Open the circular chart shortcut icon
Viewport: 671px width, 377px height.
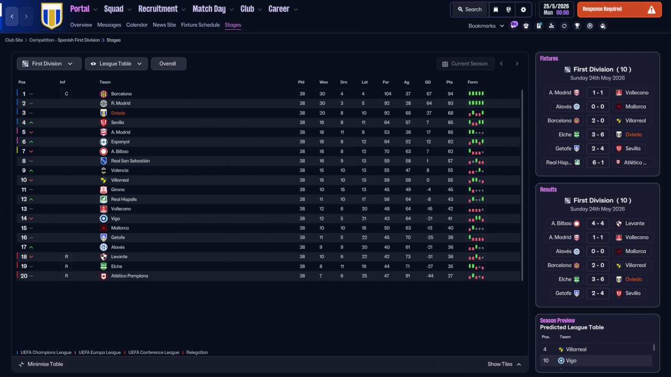tap(590, 26)
